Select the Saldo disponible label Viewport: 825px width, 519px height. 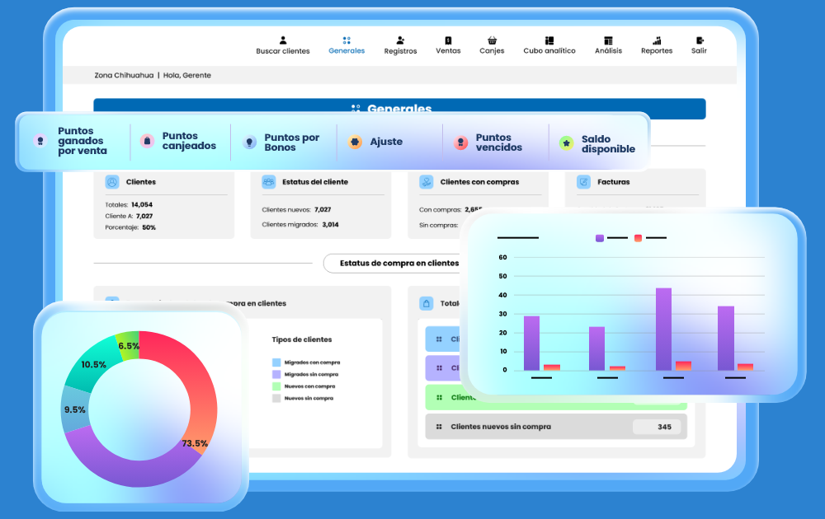tap(608, 144)
